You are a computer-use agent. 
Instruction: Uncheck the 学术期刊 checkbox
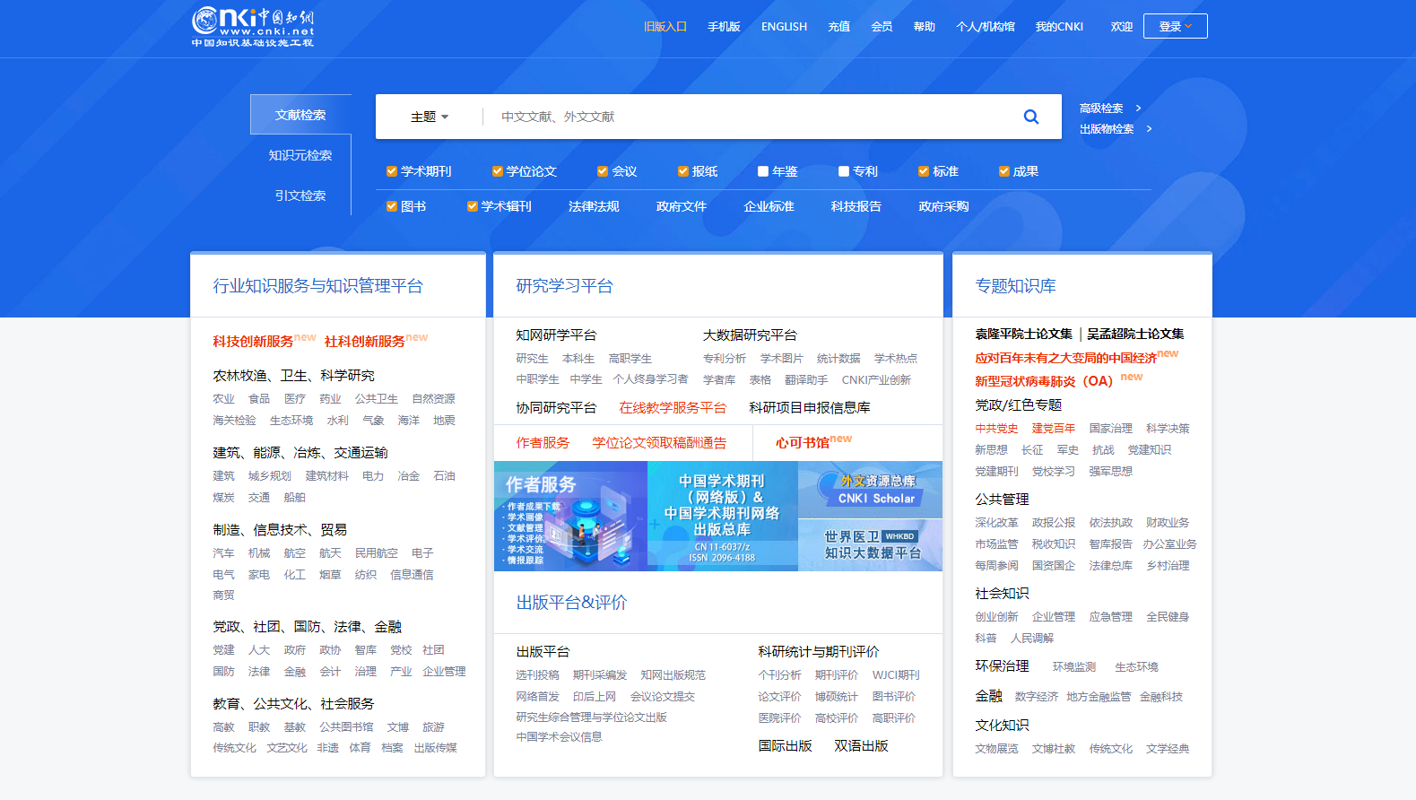tap(392, 171)
